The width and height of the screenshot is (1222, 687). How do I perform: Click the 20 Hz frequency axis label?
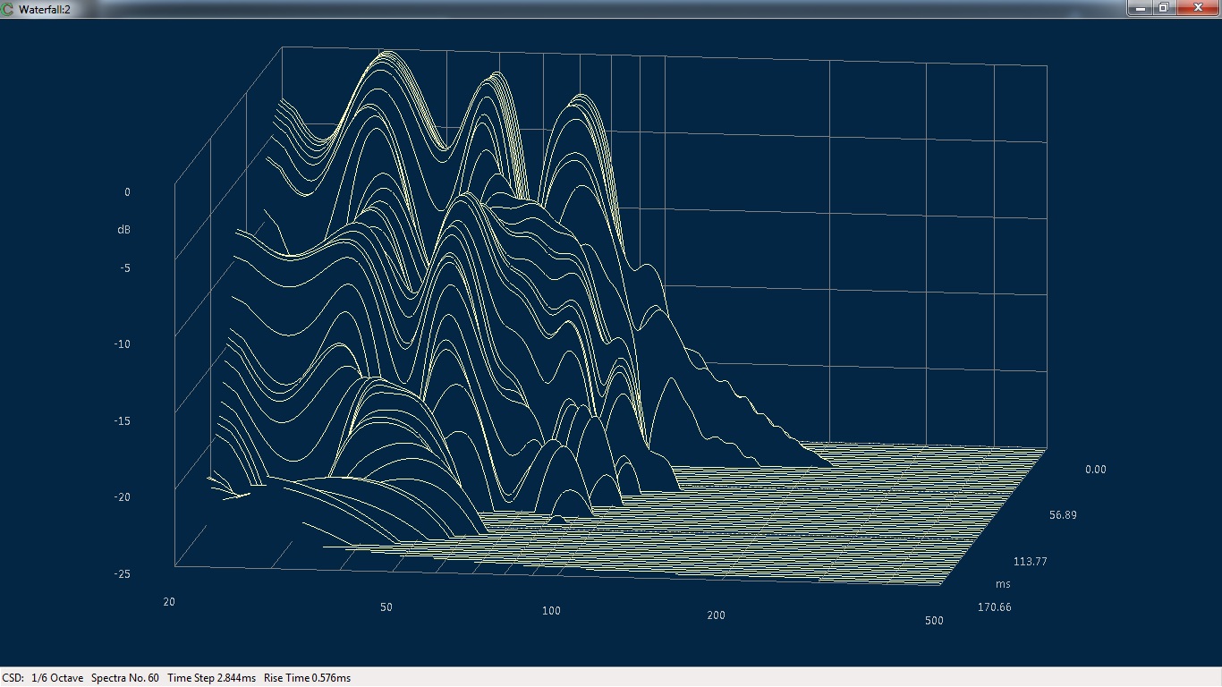click(168, 602)
